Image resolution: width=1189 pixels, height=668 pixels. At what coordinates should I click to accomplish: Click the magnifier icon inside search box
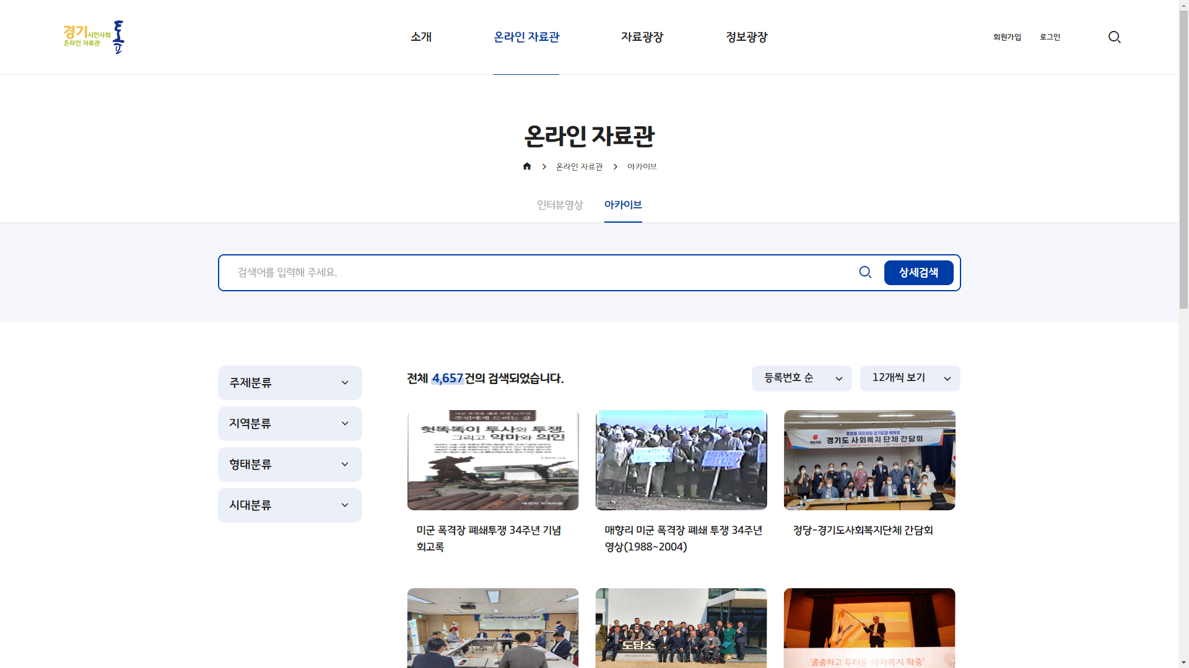coord(865,272)
